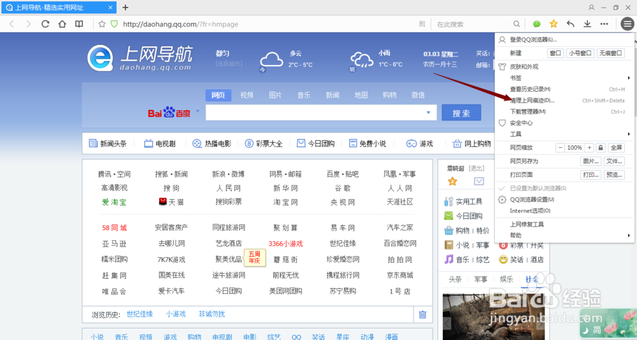Lock zoom level padlock icon

click(x=601, y=148)
